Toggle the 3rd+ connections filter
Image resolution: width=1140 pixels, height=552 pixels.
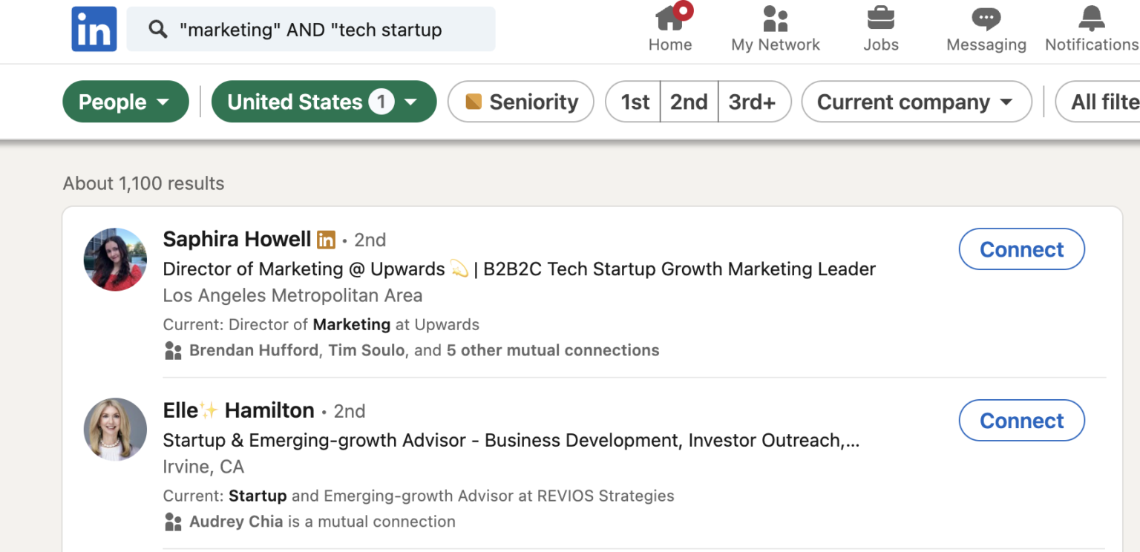pyautogui.click(x=754, y=102)
